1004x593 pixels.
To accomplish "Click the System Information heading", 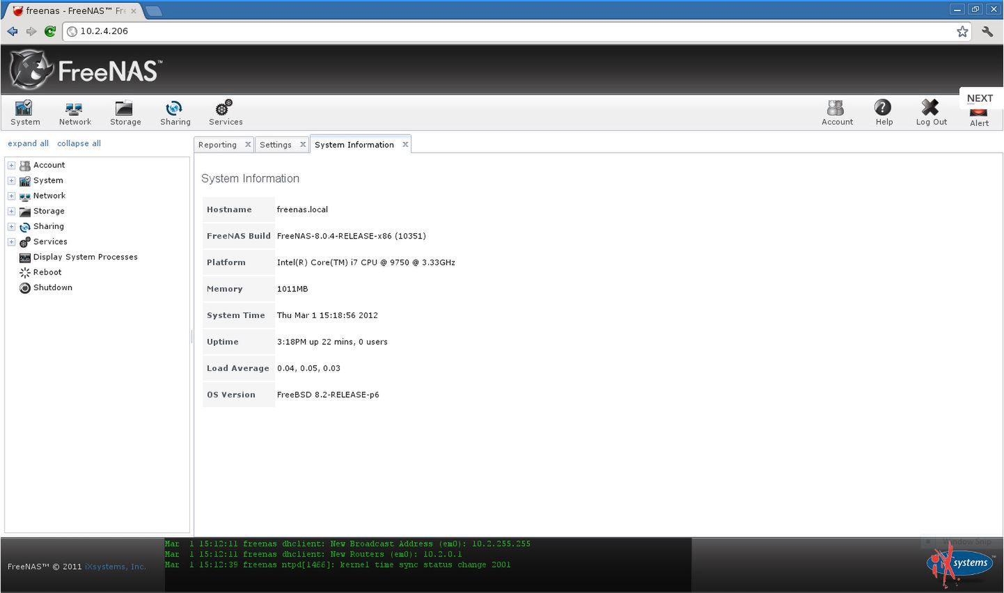I will tap(250, 178).
